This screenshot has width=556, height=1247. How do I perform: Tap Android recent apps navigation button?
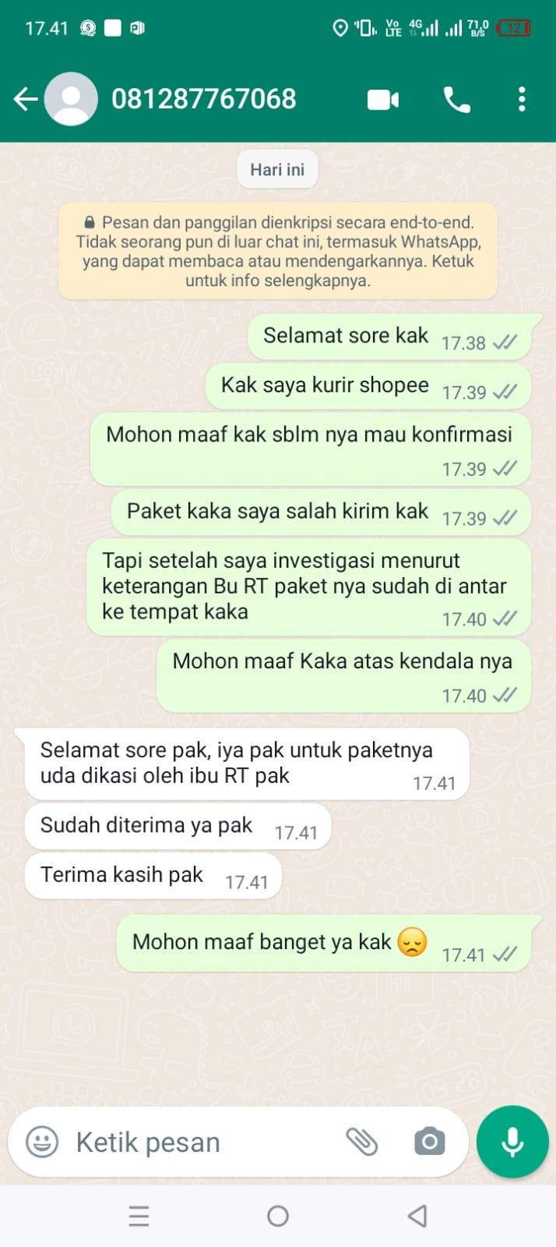click(x=139, y=1216)
